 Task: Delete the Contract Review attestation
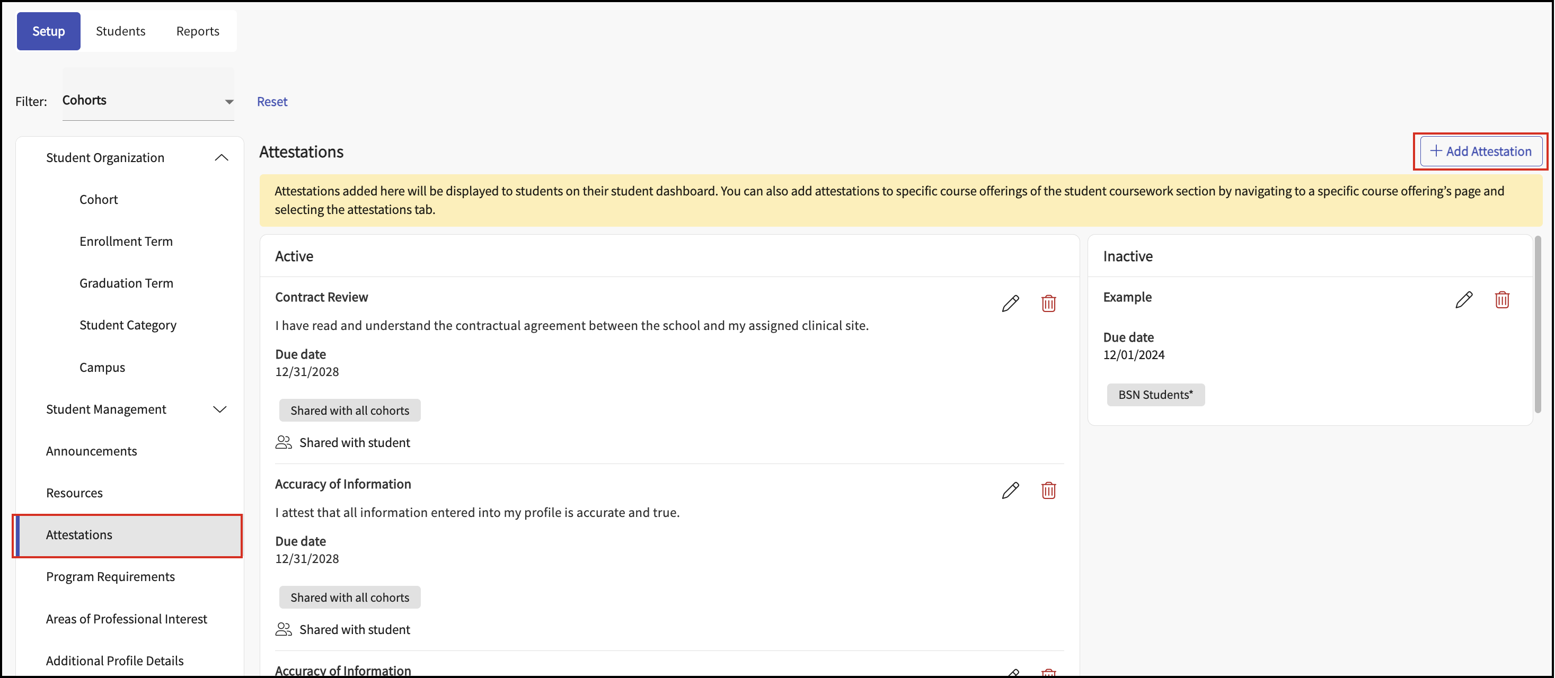(x=1048, y=303)
